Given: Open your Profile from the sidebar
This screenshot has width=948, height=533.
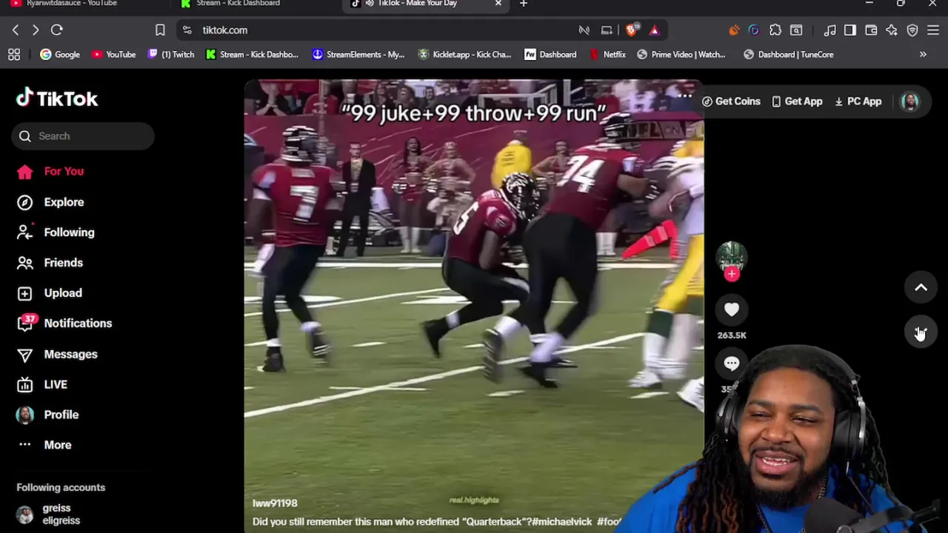Looking at the screenshot, I should coord(47,415).
